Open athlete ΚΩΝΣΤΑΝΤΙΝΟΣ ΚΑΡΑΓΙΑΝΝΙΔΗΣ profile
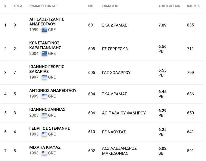Screen dimensions: 206x161 45,45
